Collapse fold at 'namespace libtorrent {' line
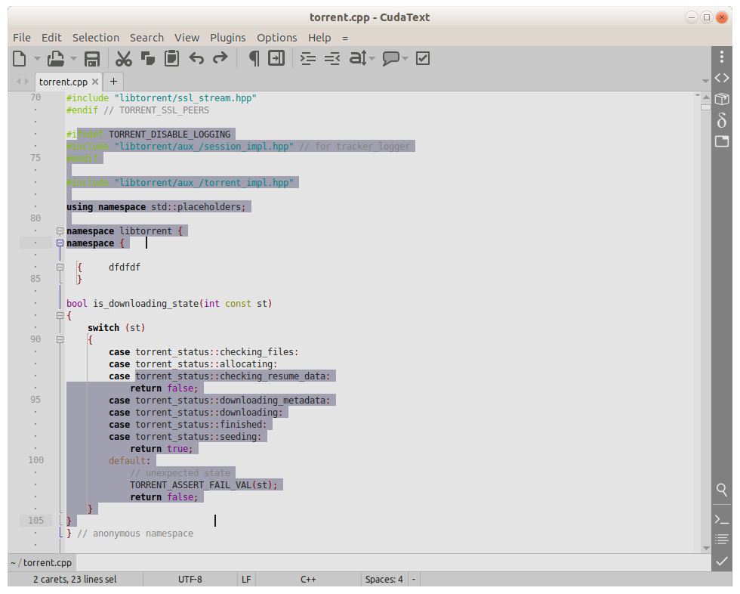The width and height of the screenshot is (740, 594). (x=60, y=231)
